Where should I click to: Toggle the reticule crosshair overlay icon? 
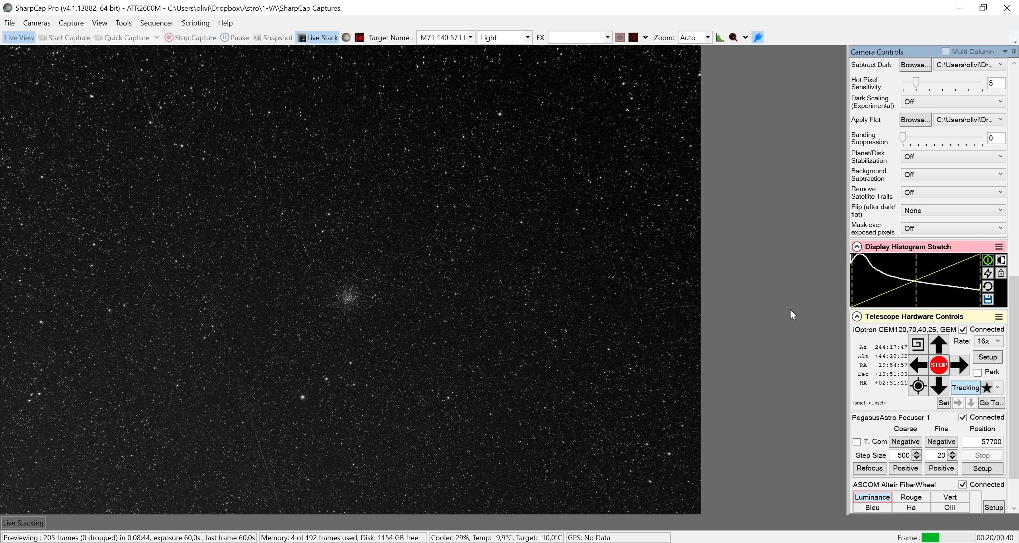click(x=633, y=37)
